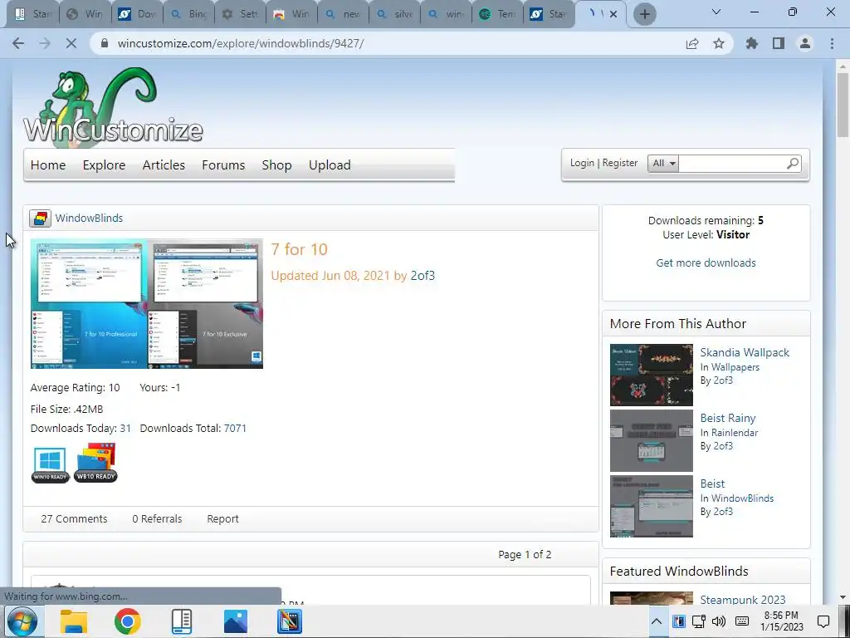Toggle the browser side panel icon
The width and height of the screenshot is (850, 638).
[779, 43]
